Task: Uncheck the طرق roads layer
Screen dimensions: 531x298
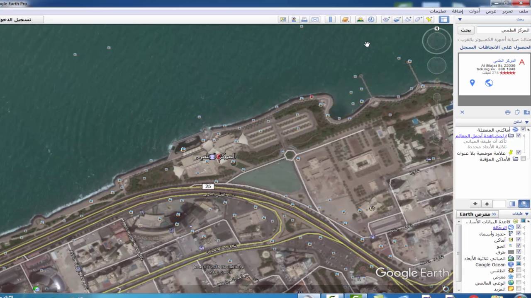Action: [x=519, y=252]
